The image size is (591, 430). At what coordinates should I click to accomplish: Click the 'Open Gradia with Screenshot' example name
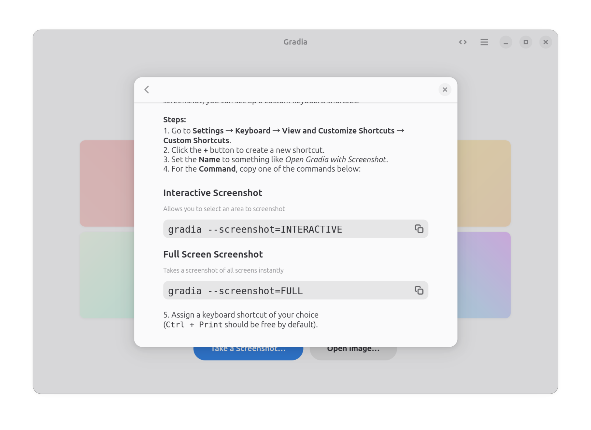[335, 159]
